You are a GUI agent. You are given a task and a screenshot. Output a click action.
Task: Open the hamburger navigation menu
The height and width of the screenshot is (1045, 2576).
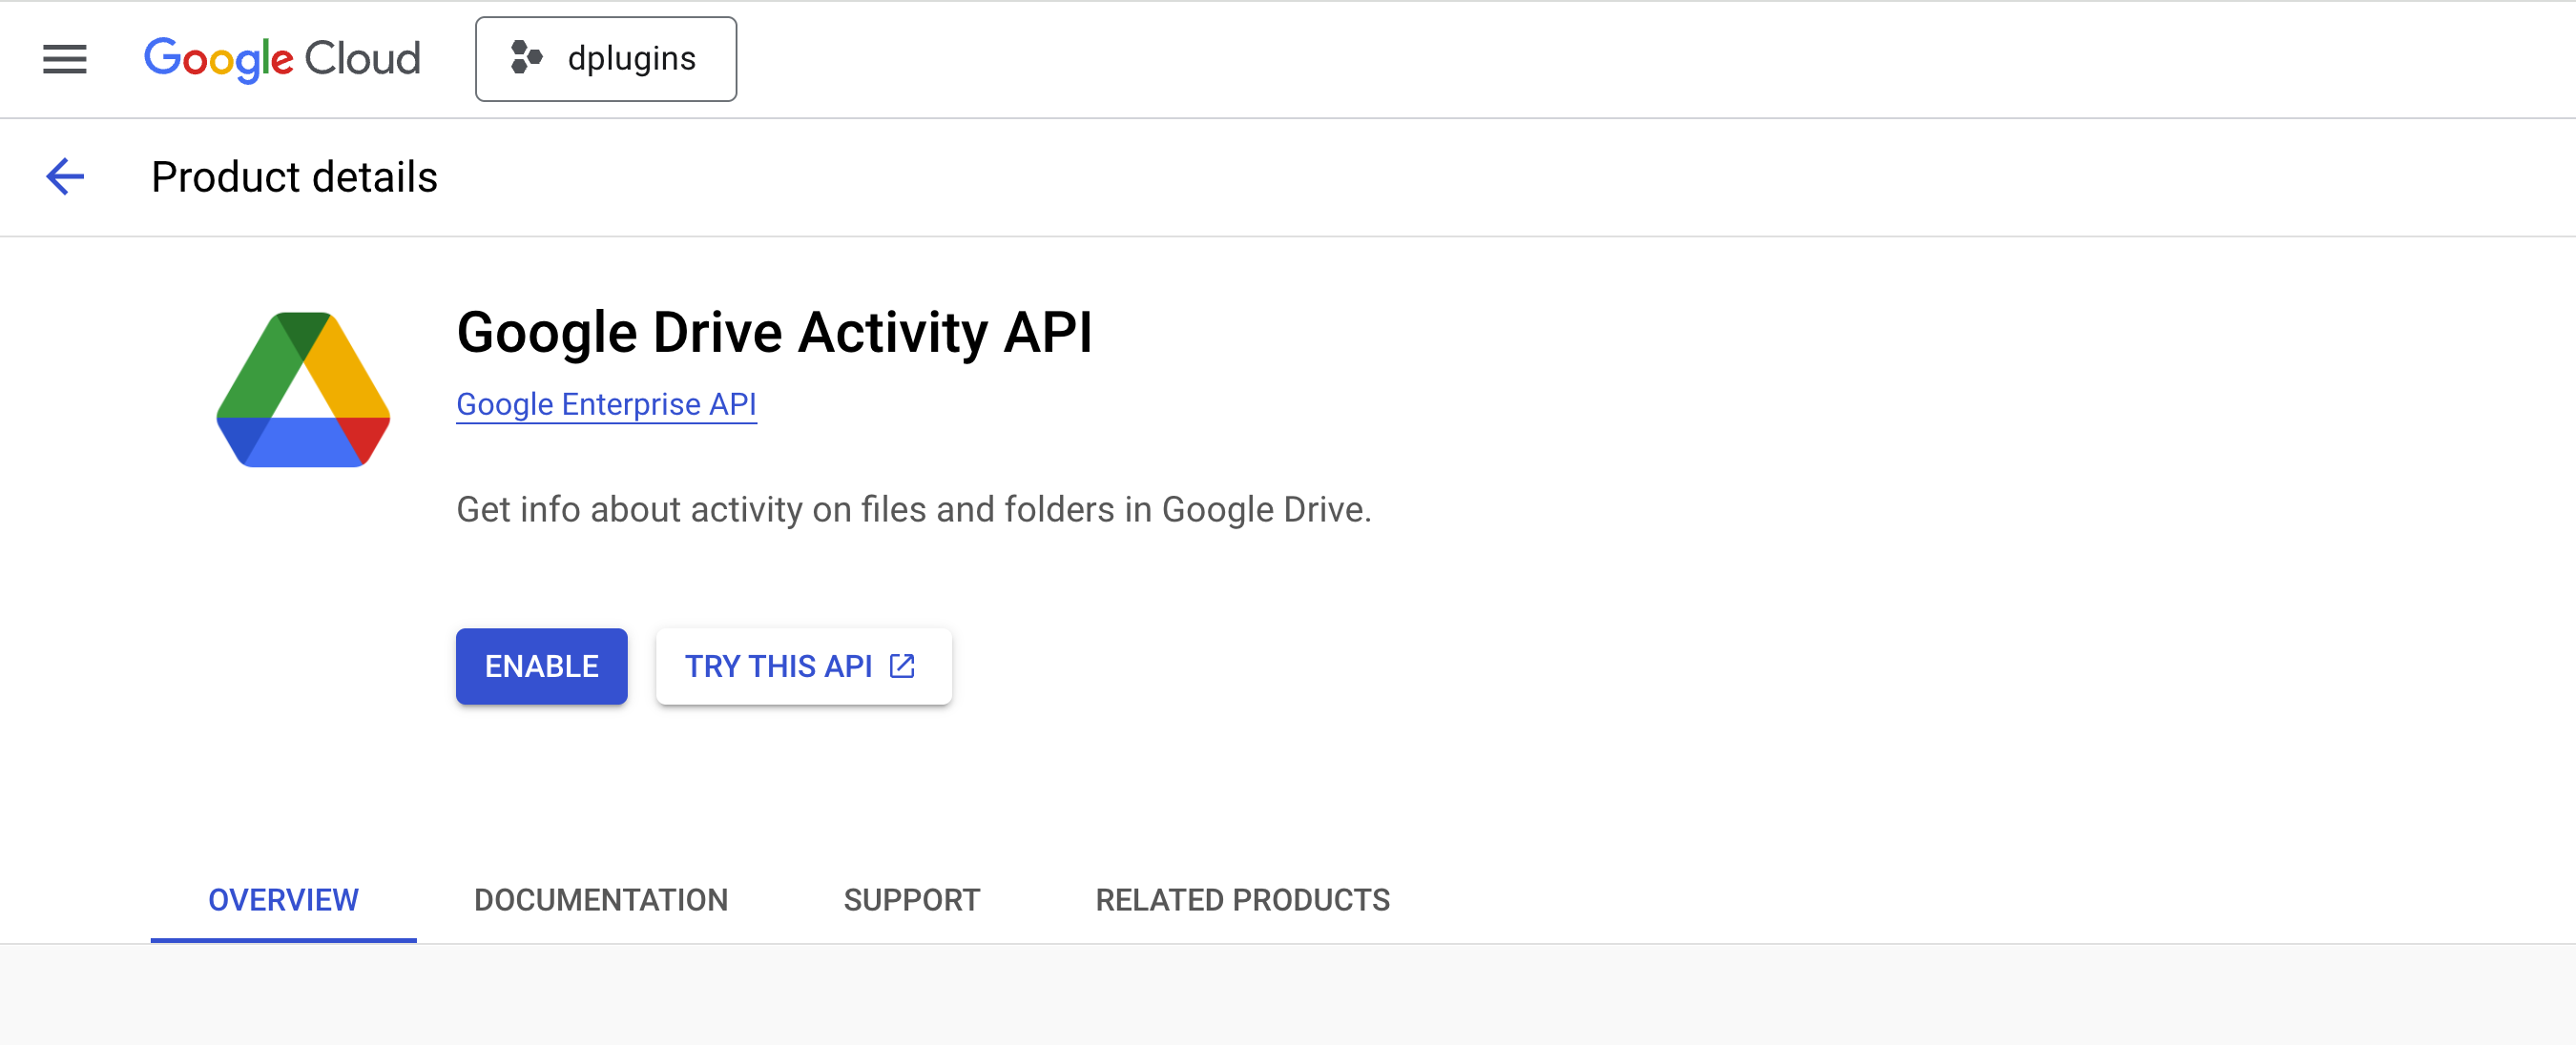point(65,59)
